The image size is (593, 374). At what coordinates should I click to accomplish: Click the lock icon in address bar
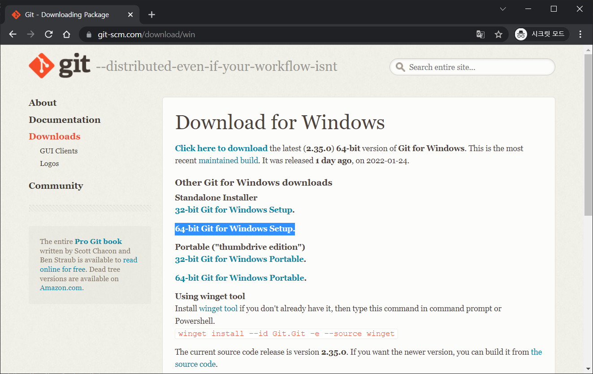(89, 35)
